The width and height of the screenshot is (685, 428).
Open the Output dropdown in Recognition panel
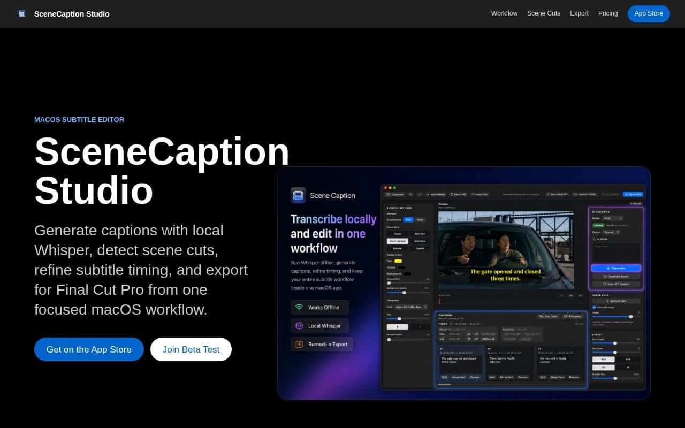click(x=612, y=232)
